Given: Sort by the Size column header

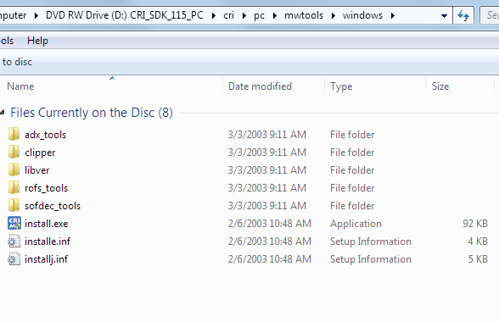Looking at the screenshot, I should click(x=461, y=86).
